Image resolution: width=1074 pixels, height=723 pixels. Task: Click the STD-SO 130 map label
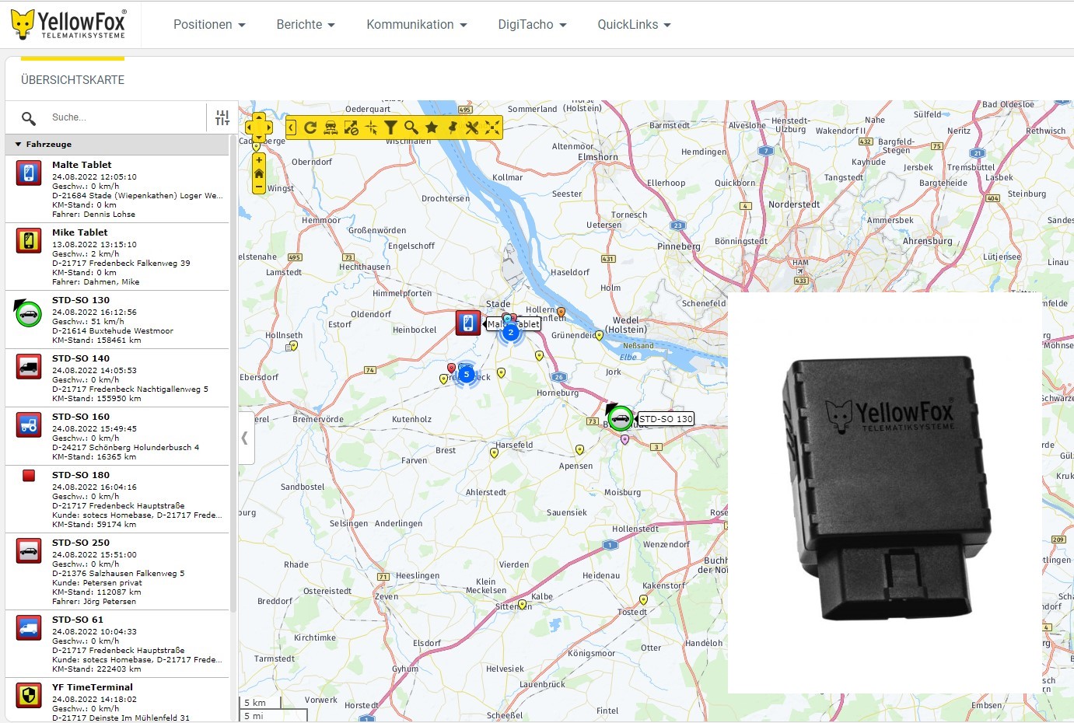pos(666,418)
